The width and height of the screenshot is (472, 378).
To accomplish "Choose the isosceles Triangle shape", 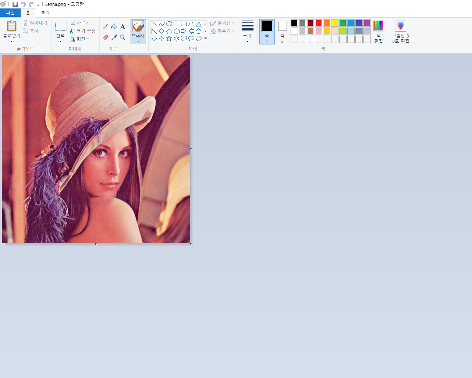I will tap(199, 24).
